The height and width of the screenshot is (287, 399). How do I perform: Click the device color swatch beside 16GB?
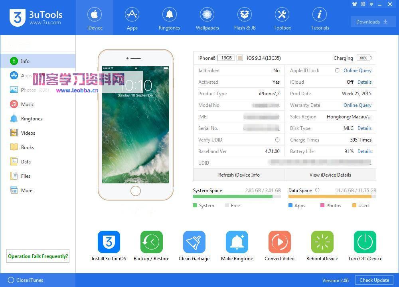[240, 58]
